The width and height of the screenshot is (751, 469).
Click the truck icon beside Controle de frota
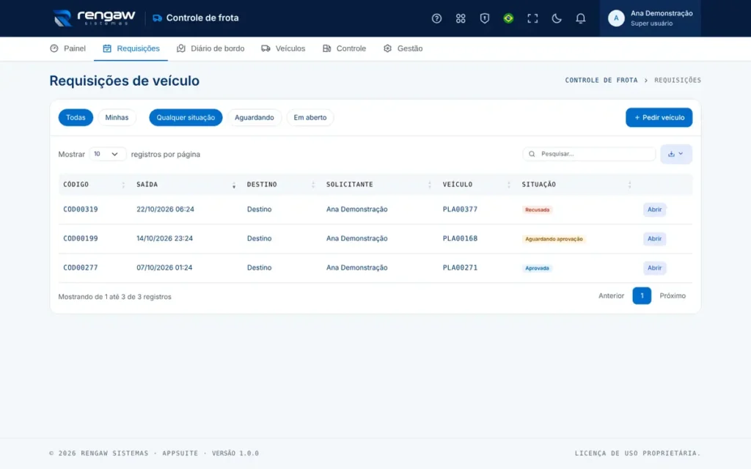point(157,18)
